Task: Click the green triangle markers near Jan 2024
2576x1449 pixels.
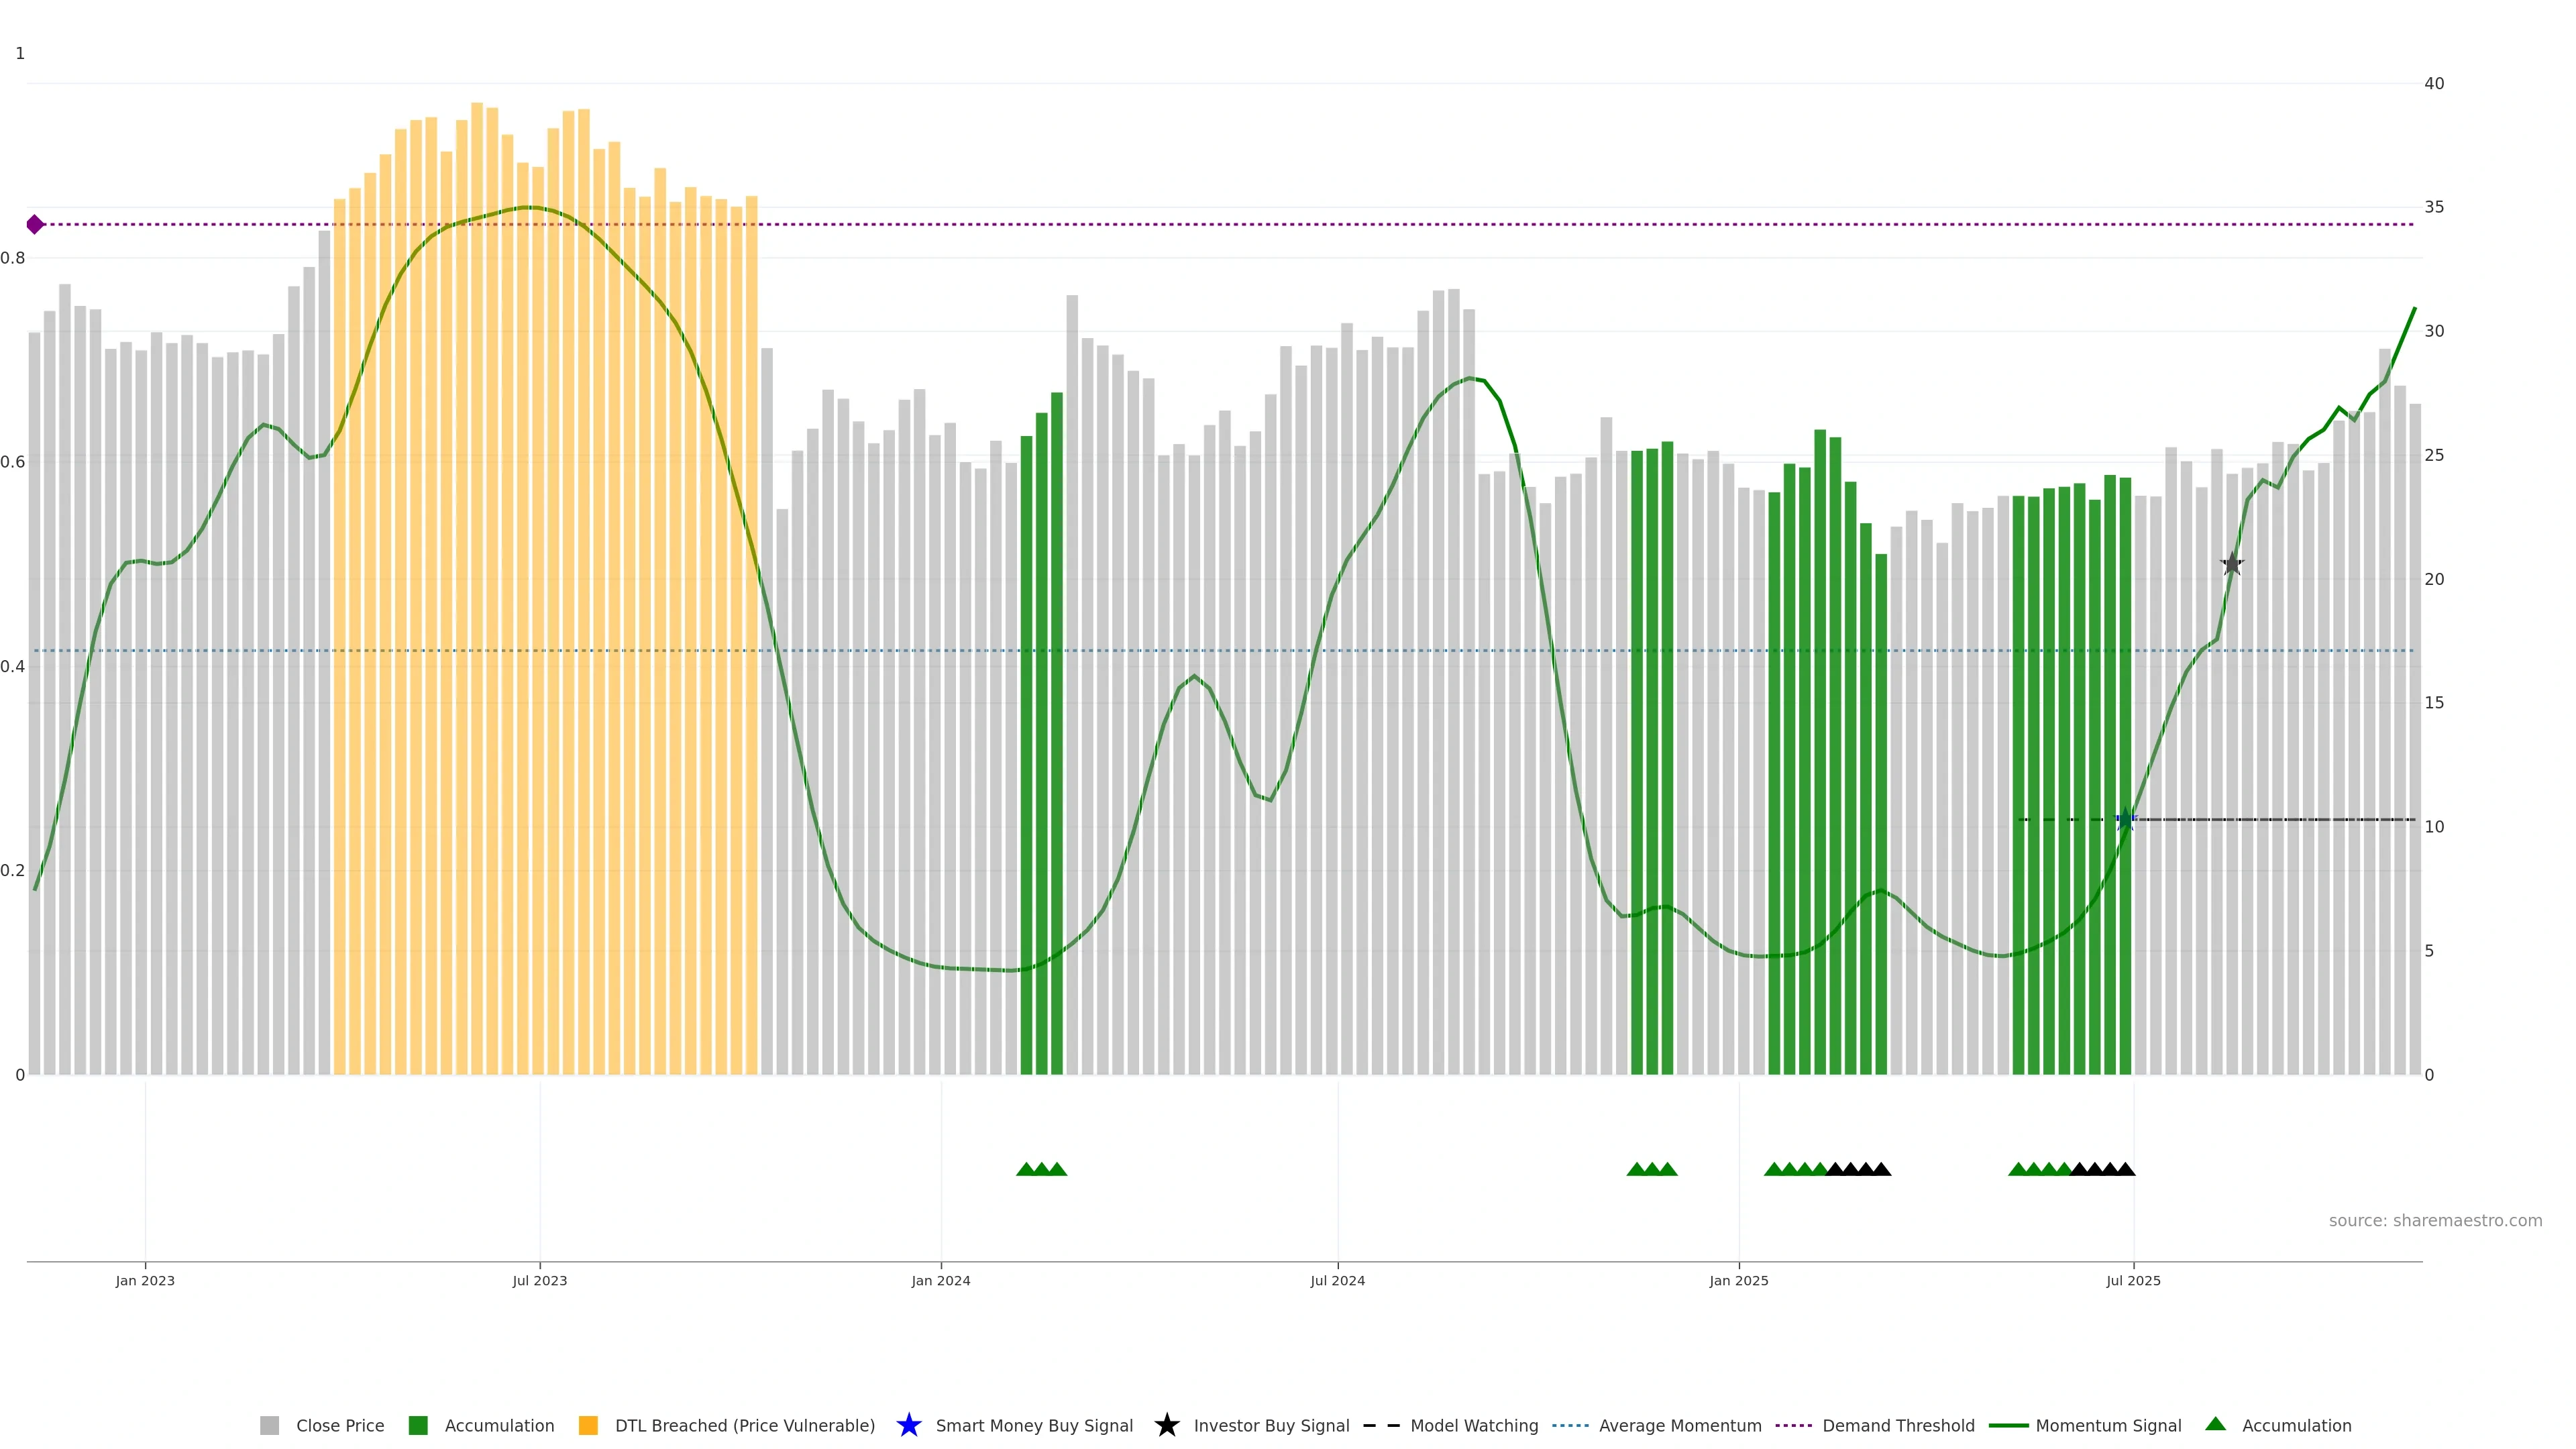Action: point(1041,1169)
